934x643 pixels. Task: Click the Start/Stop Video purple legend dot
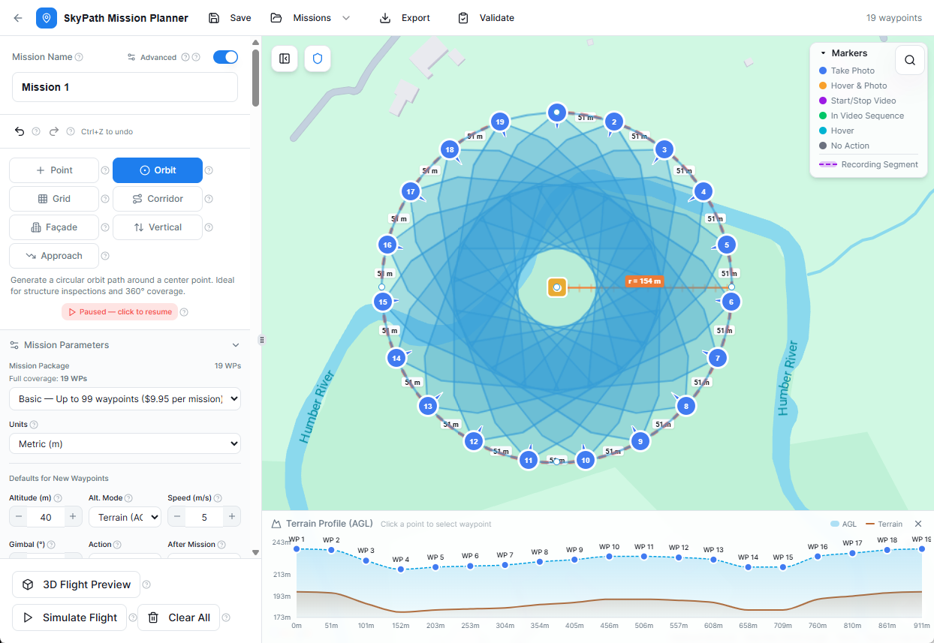coord(823,101)
